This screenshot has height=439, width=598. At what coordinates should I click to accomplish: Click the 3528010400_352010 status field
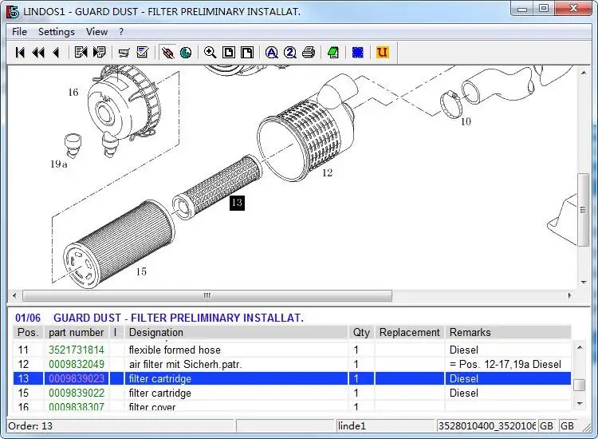point(486,425)
